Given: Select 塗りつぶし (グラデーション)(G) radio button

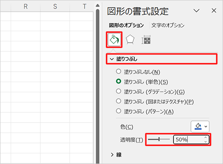Looking at the screenshot, I should point(119,91).
